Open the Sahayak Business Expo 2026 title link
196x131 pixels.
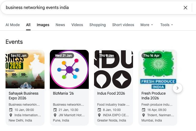click(23, 96)
